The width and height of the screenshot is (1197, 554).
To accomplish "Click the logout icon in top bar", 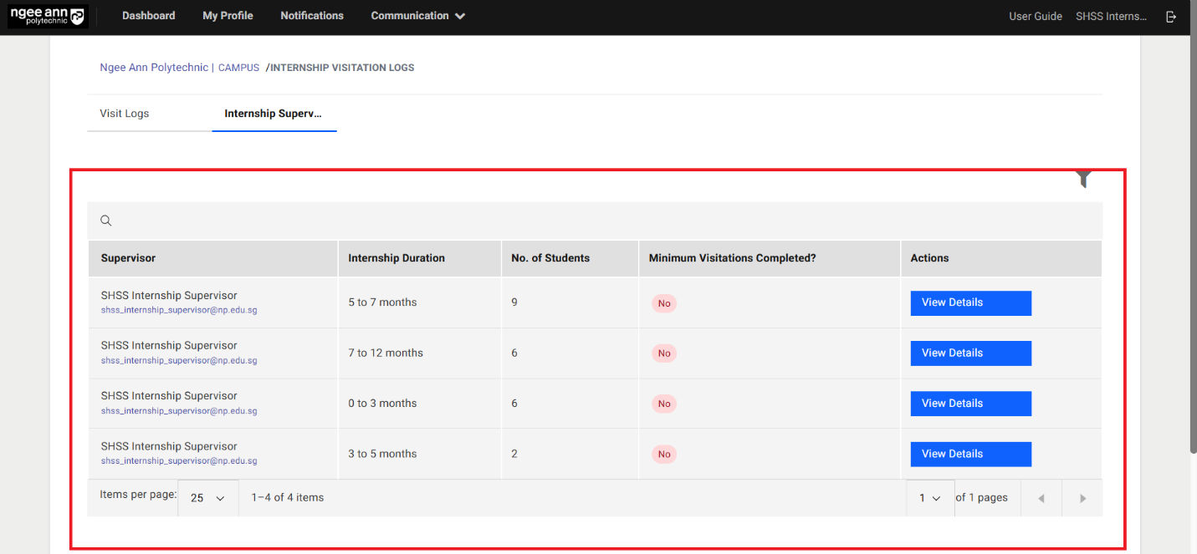I will 1171,17.
